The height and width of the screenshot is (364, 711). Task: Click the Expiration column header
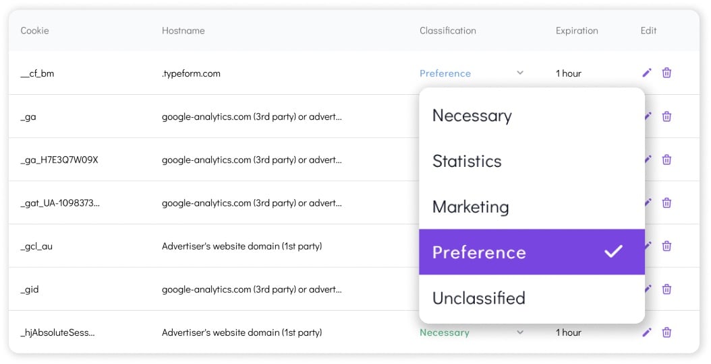tap(577, 30)
